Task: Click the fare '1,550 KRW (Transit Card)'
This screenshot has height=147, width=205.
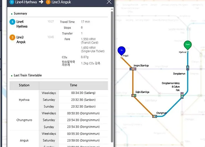Action: tap(90, 41)
